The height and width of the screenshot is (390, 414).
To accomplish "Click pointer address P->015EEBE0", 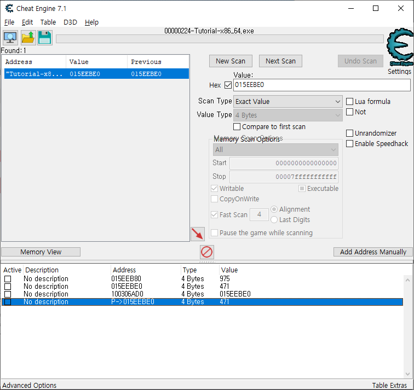I will tap(133, 302).
